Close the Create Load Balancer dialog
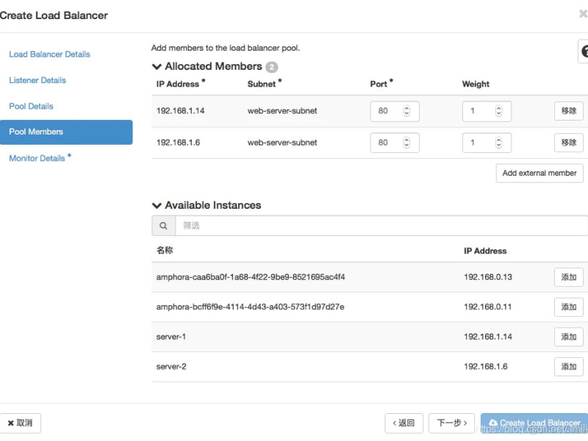 tap(583, 14)
